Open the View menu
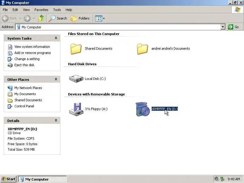244x183 pixels. point(26,10)
